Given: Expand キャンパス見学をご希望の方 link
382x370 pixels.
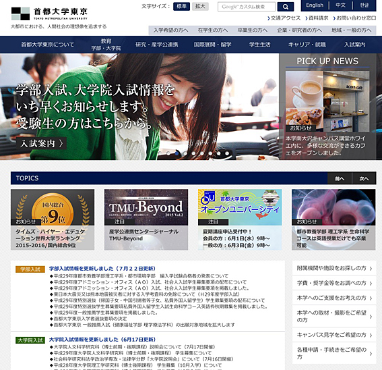Looking at the screenshot, I should [334, 335].
